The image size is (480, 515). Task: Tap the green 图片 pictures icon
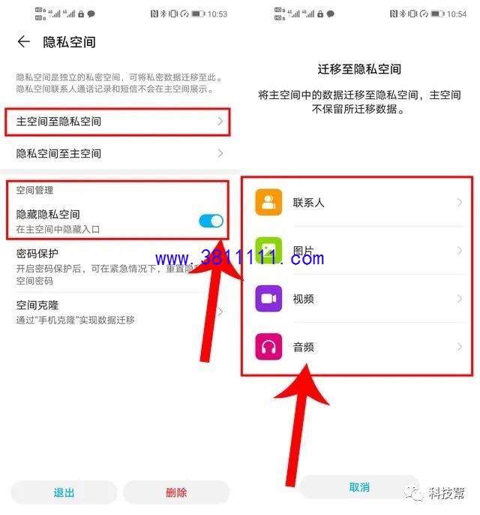[268, 250]
